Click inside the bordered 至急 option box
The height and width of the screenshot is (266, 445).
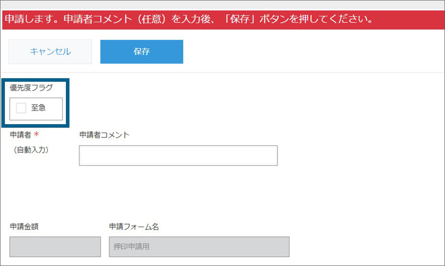[36, 109]
